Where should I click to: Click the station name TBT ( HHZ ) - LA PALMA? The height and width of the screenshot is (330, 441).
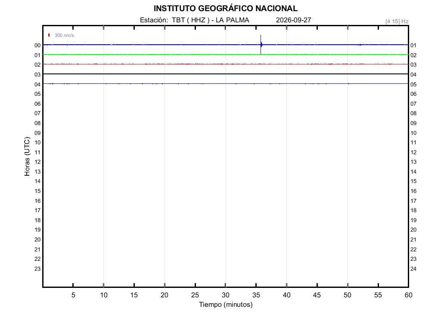tap(211, 20)
